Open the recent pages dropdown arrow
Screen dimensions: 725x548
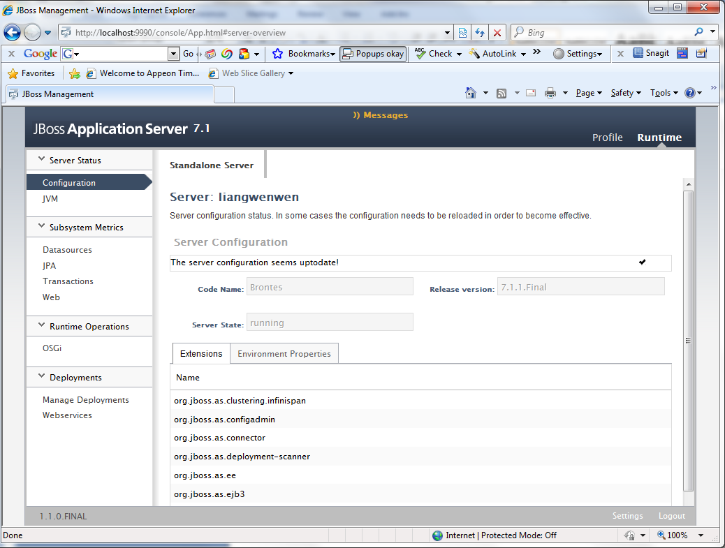tap(47, 33)
